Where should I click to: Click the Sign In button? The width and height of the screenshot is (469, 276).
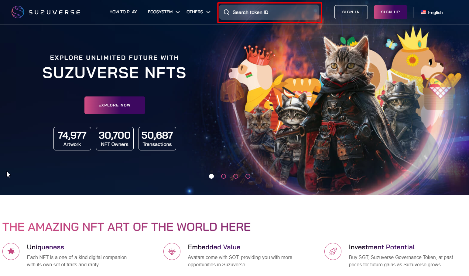point(351,12)
